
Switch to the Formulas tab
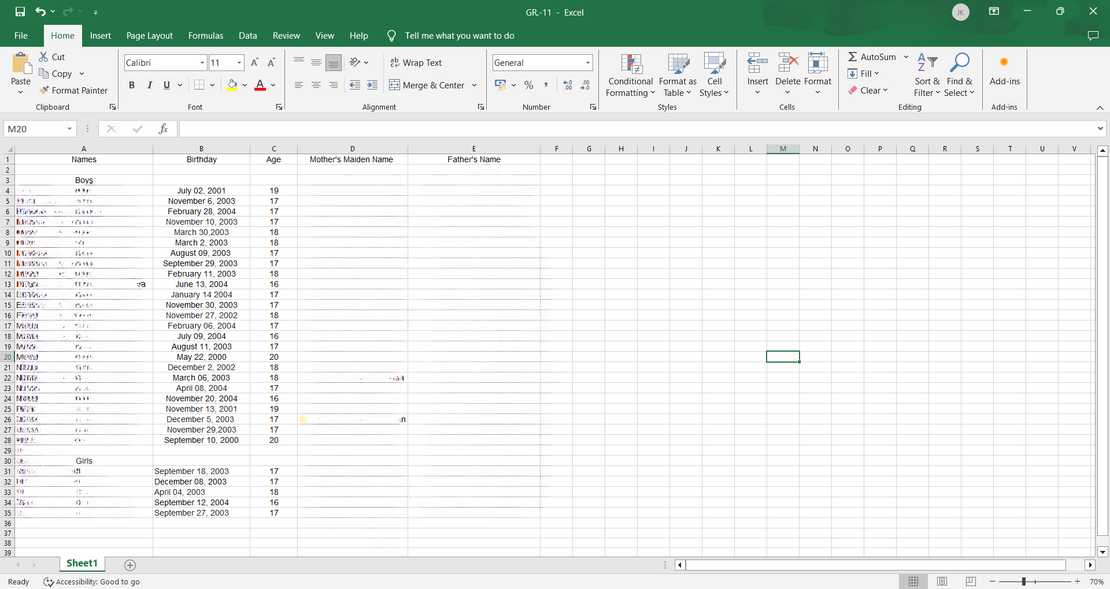click(205, 36)
